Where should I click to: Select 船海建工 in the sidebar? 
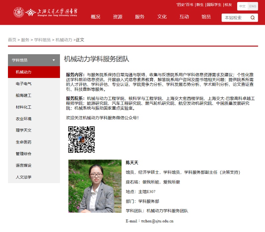[34, 96]
